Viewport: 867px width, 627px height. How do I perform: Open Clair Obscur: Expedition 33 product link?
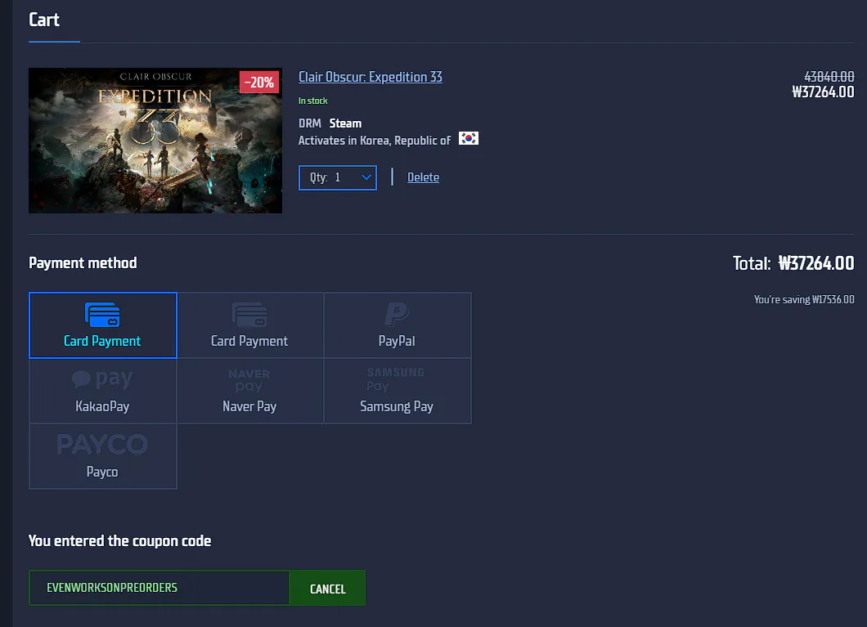click(x=371, y=77)
